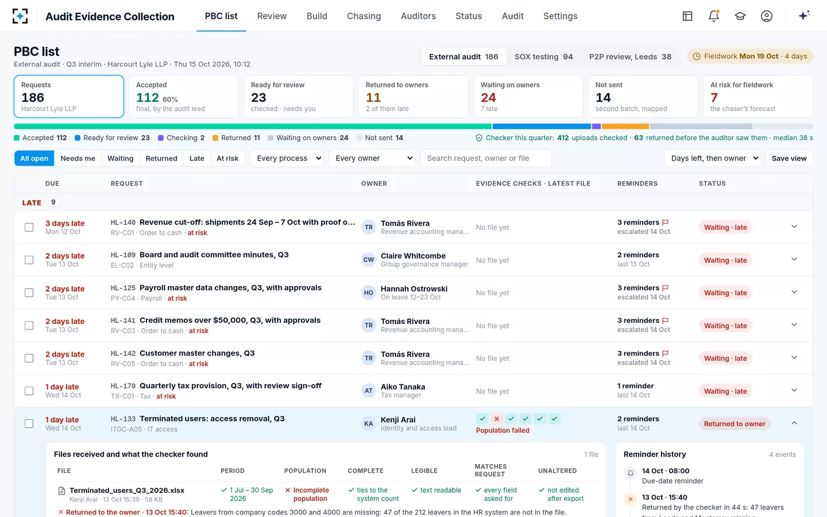
Task: Expand the HL-140 row chevron
Action: pyautogui.click(x=794, y=226)
